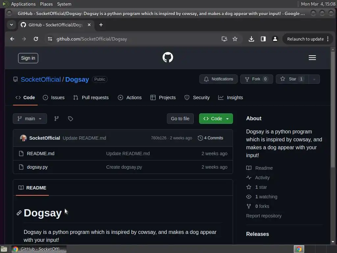Open dogsay.py file
Image resolution: width=337 pixels, height=253 pixels.
pyautogui.click(x=37, y=167)
